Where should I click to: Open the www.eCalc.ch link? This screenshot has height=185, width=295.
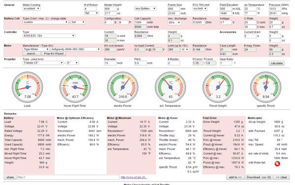[x=134, y=177]
